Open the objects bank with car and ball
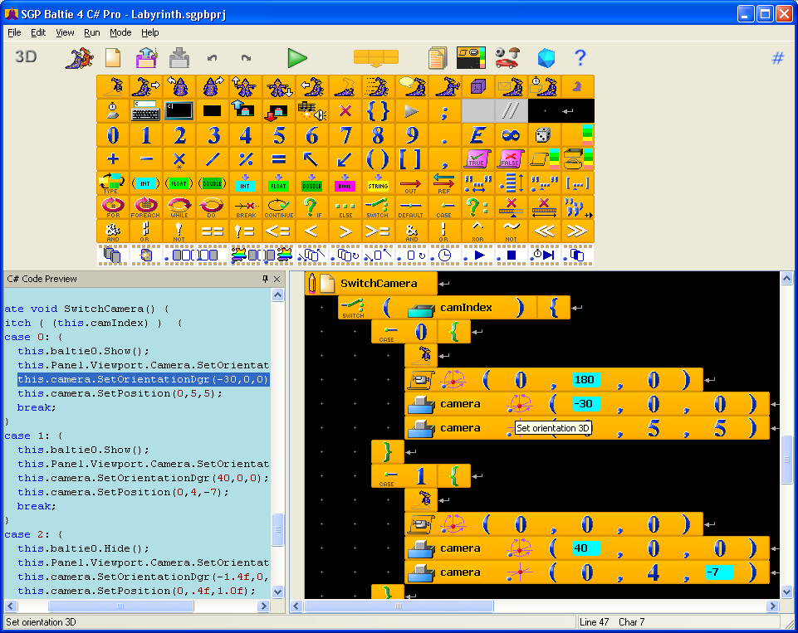 507,57
